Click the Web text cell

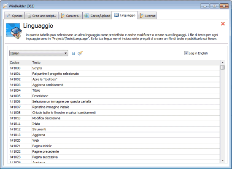(x=126, y=140)
